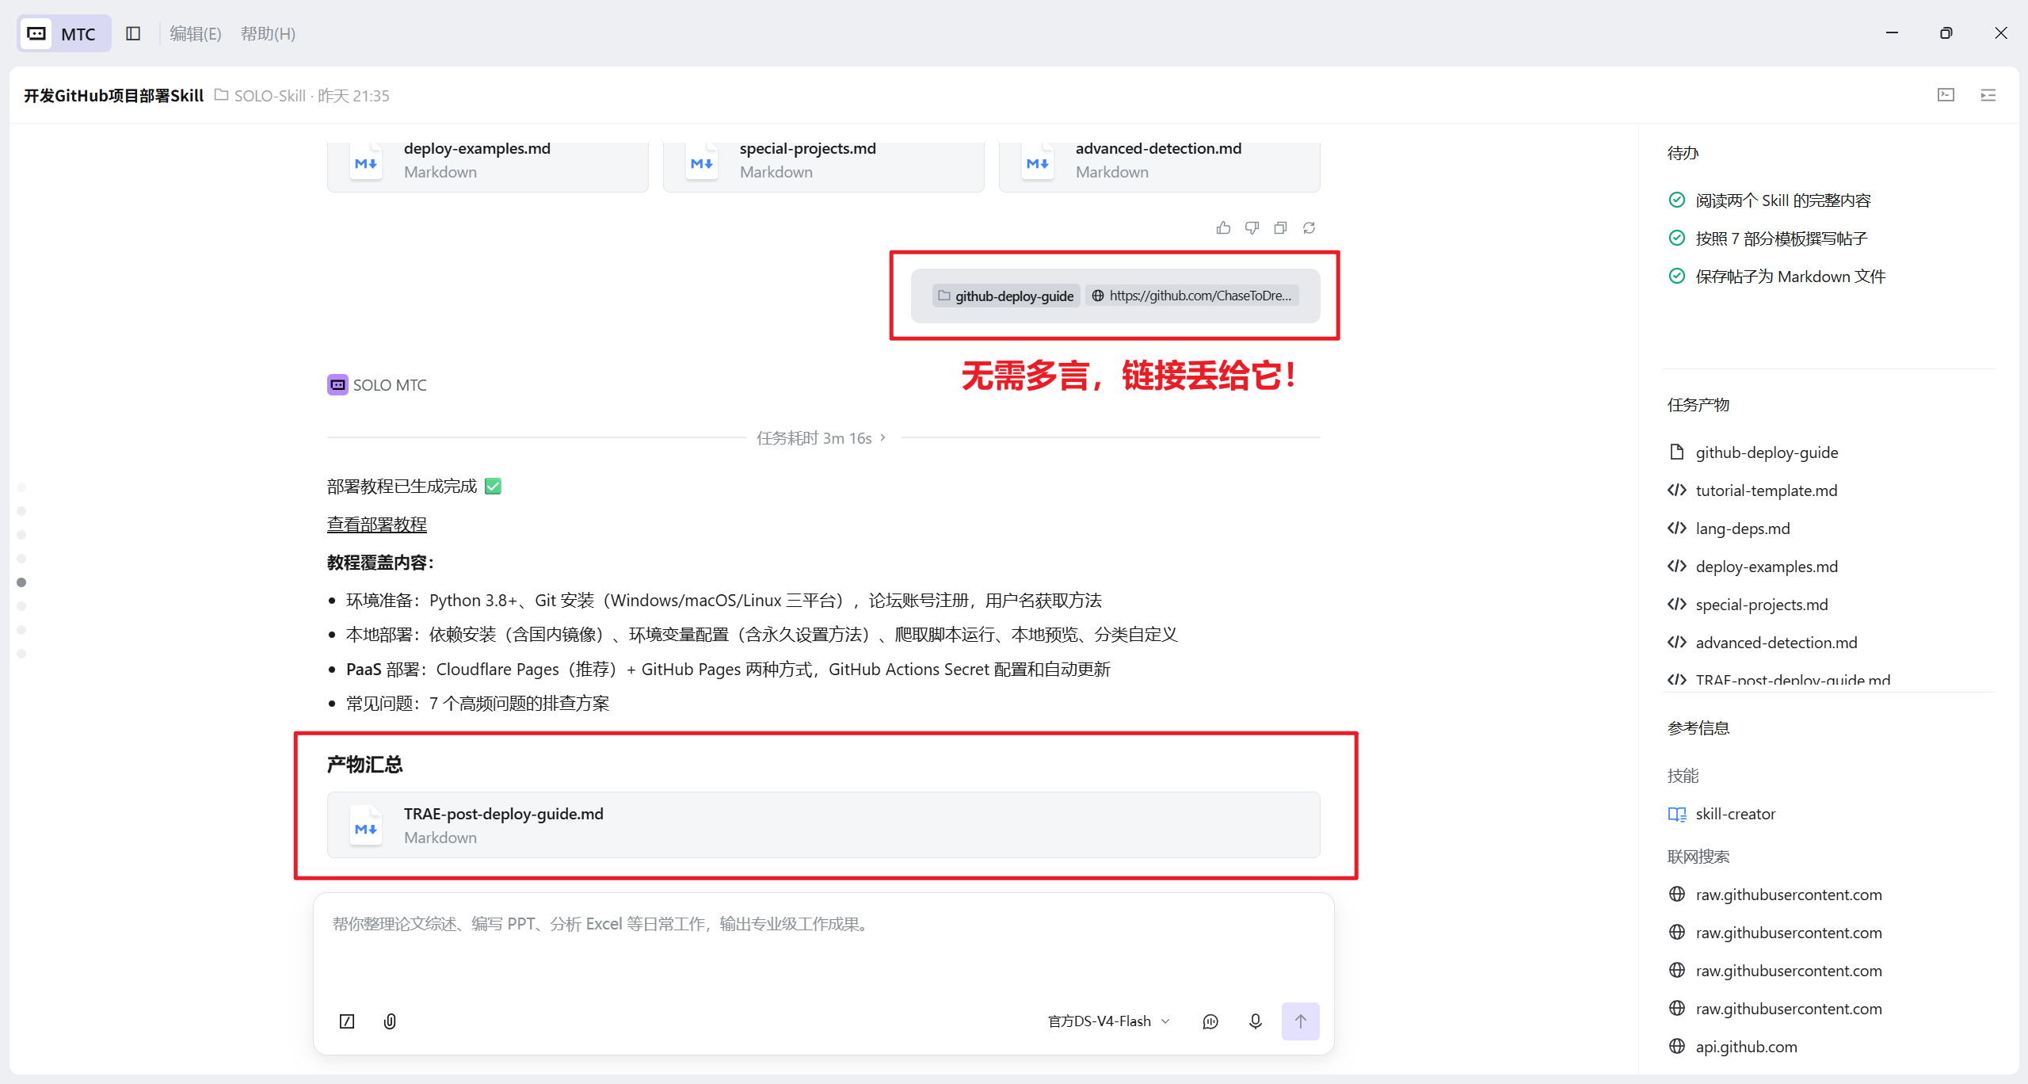The image size is (2028, 1084).
Task: Collapse the right info panel icon
Action: (x=1988, y=95)
